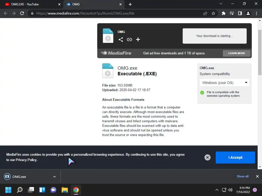Add OMG file with plus icon
262x196 pixels.
(138, 40)
